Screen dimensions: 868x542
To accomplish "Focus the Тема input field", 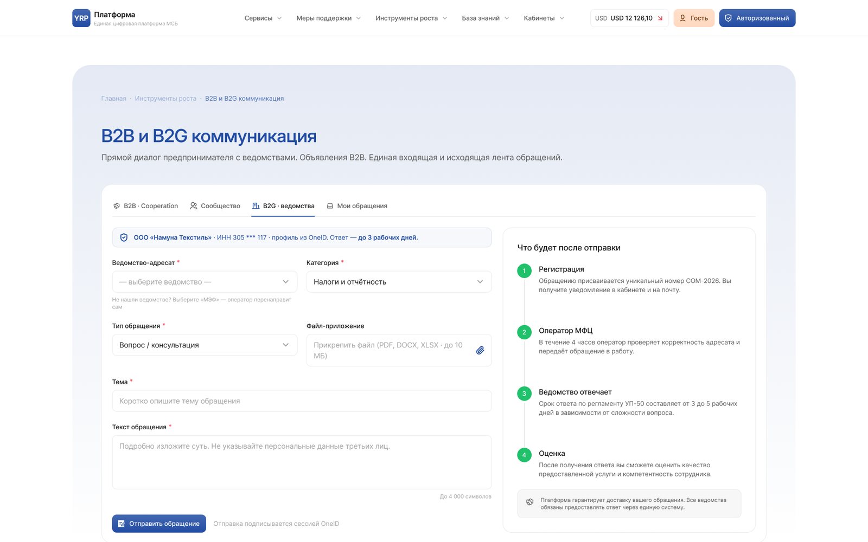I will 302,401.
